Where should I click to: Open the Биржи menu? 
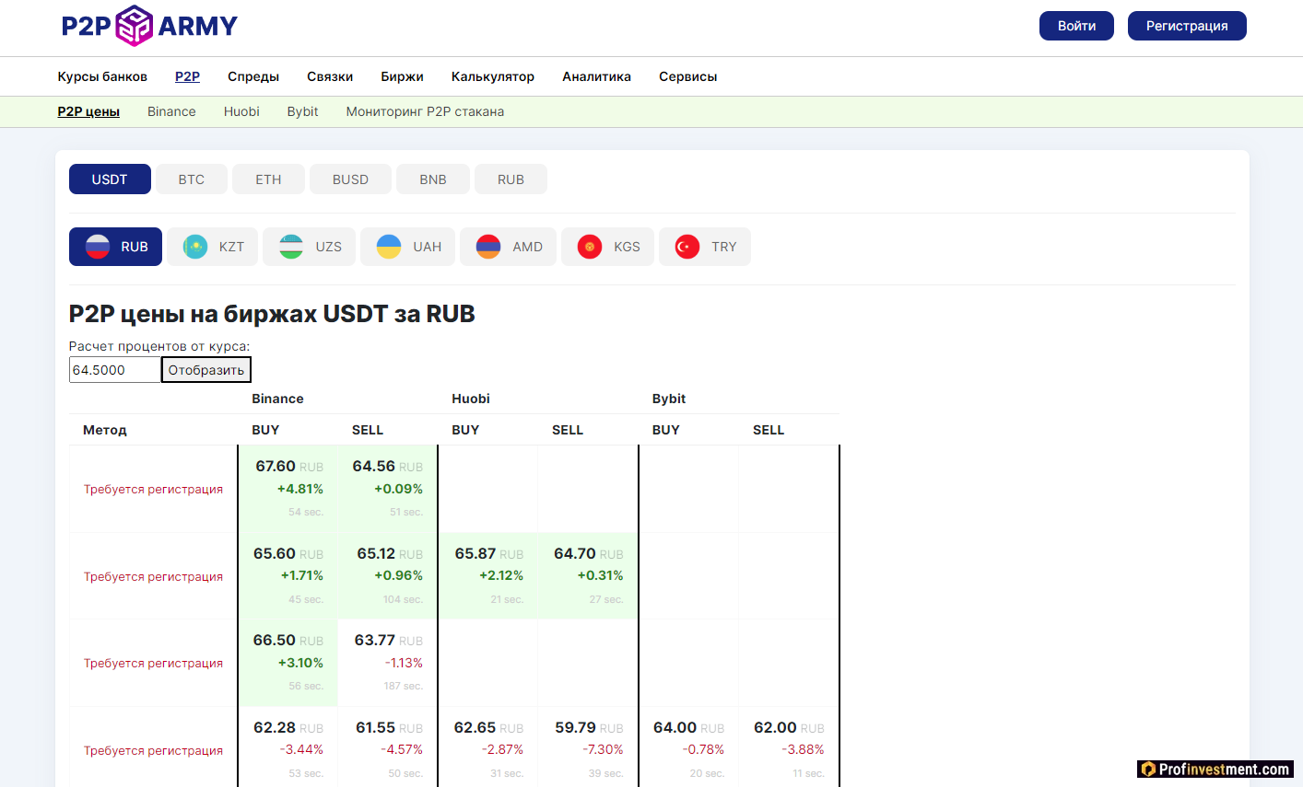pos(402,76)
